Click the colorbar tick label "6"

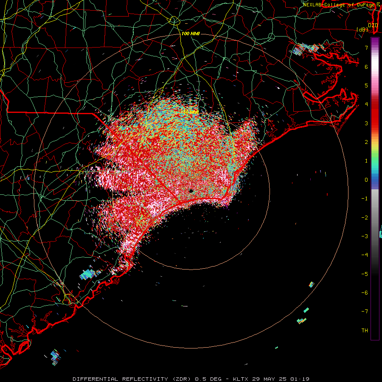point(366,67)
